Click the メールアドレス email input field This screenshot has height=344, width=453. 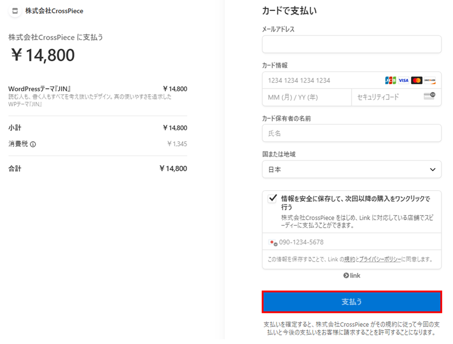pyautogui.click(x=351, y=44)
